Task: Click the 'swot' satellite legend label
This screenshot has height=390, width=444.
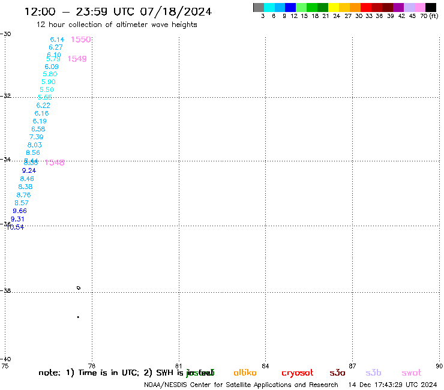Action: tap(412, 373)
